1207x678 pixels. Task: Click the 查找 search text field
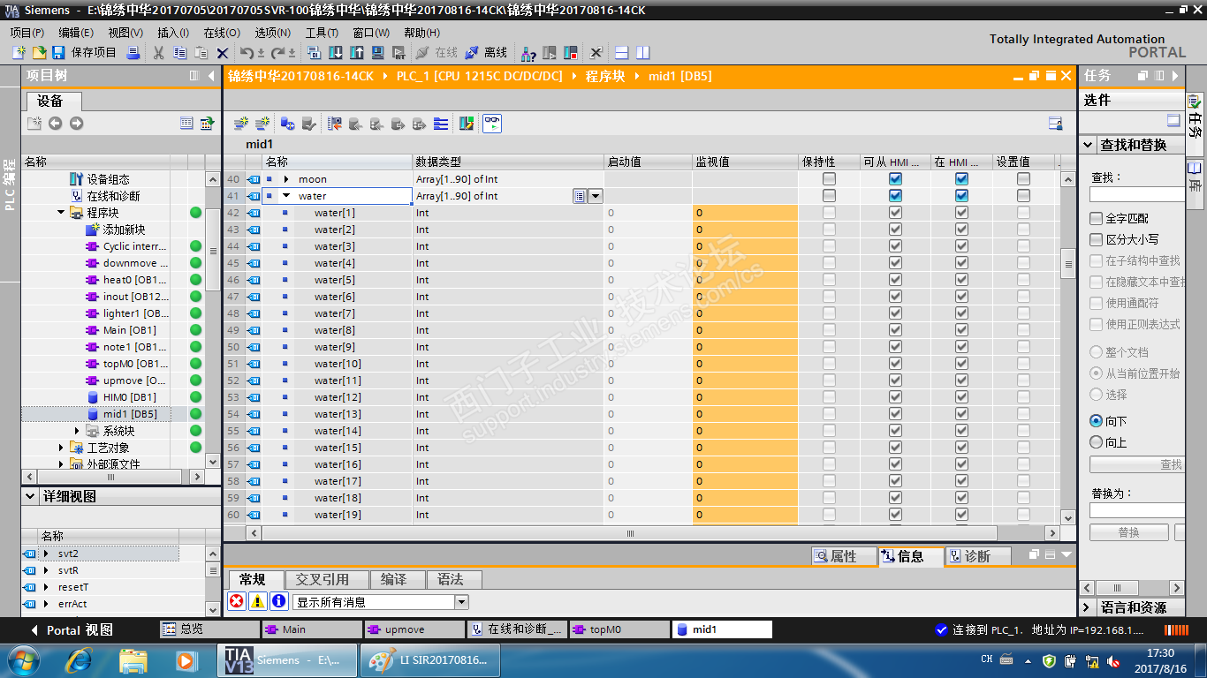coord(1137,194)
